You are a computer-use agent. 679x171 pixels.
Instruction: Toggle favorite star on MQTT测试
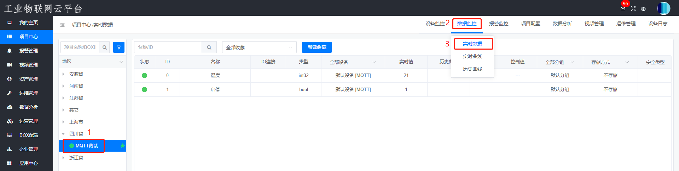(122, 146)
